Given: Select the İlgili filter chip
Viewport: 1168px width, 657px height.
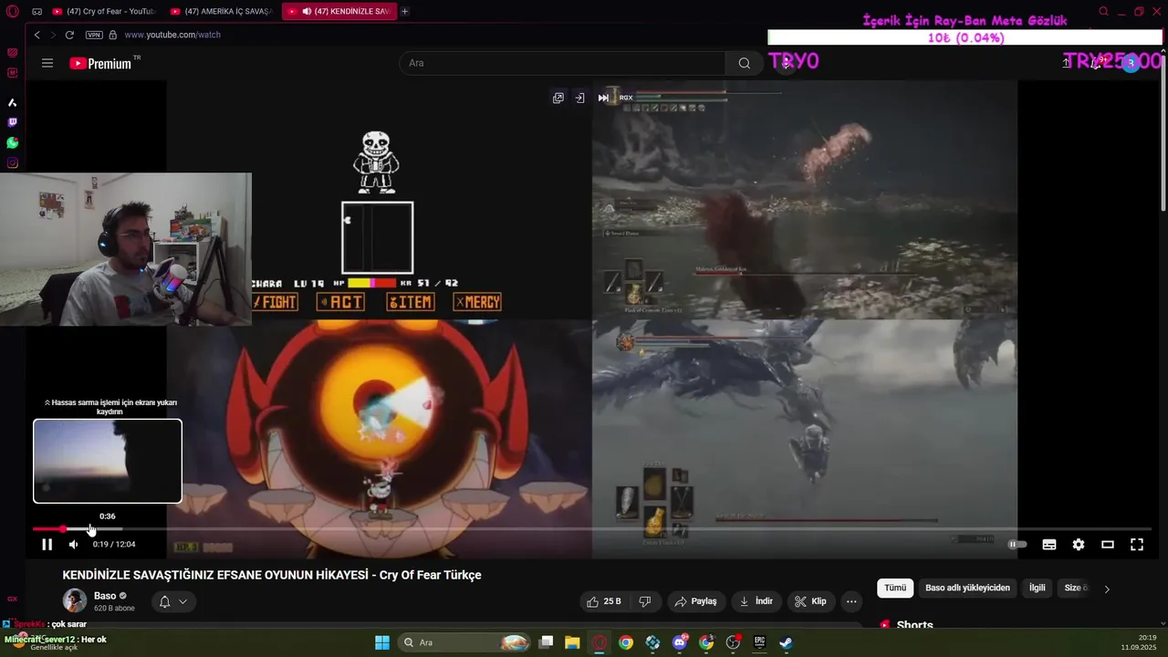Looking at the screenshot, I should coord(1038,589).
